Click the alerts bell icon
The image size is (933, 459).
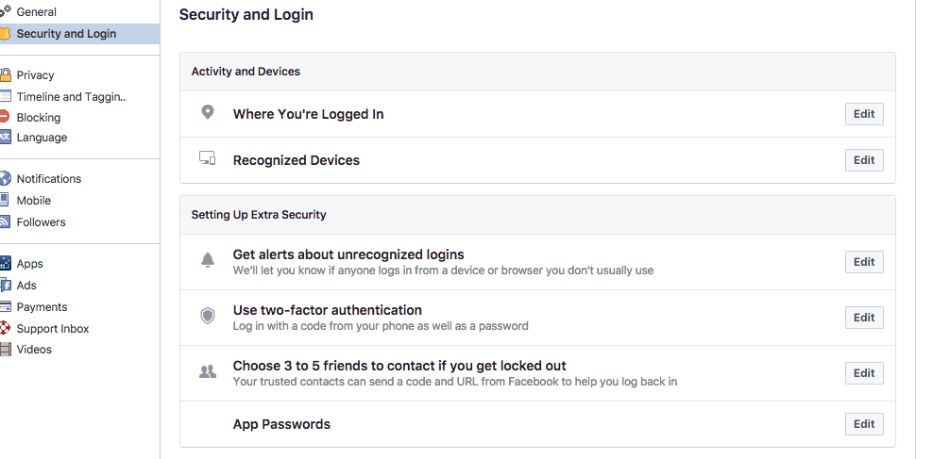click(x=207, y=260)
